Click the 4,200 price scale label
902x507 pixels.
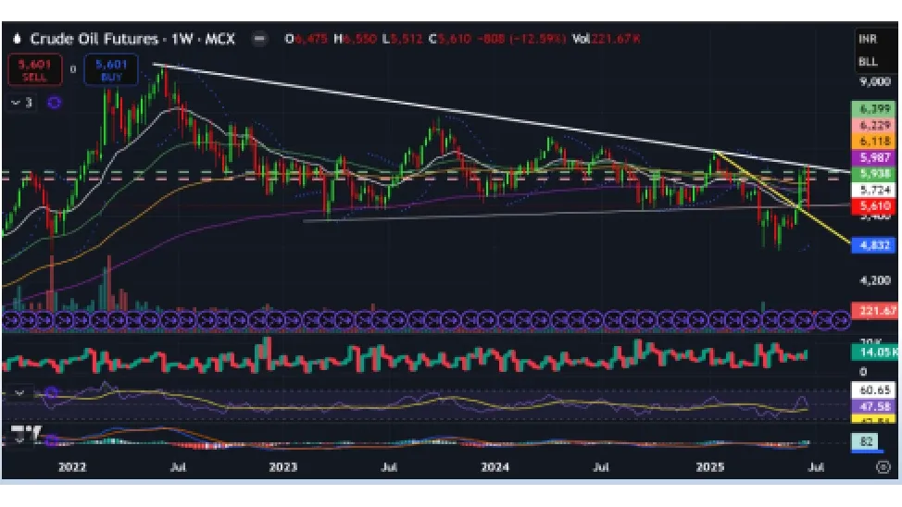pos(874,280)
